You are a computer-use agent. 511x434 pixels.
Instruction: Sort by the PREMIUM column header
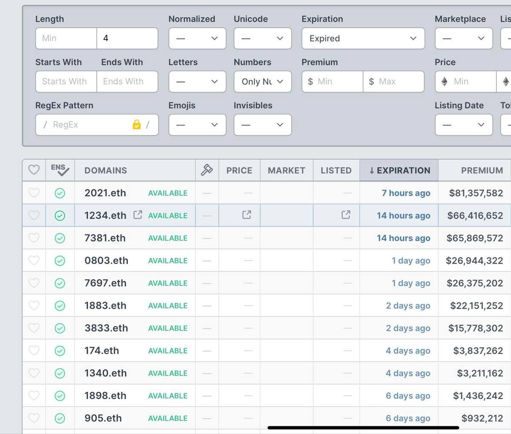click(x=482, y=170)
